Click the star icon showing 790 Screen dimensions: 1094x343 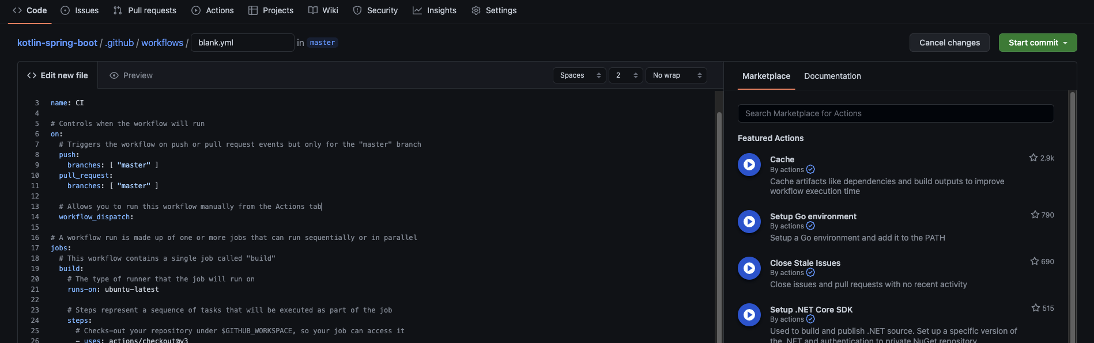[x=1035, y=215]
